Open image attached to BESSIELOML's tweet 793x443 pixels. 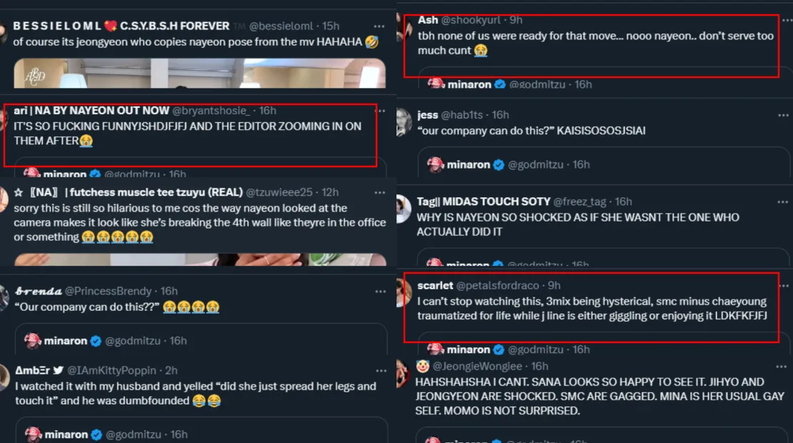pyautogui.click(x=200, y=73)
